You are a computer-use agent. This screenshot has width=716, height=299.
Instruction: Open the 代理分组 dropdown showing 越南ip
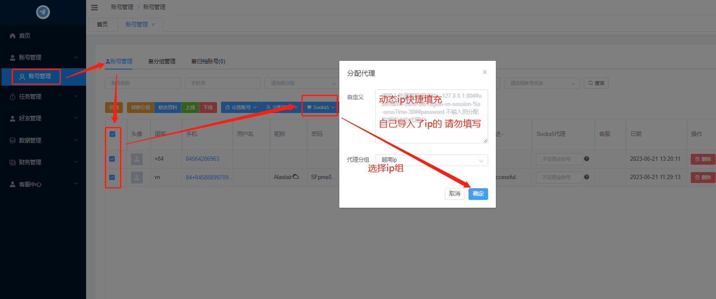(x=431, y=160)
